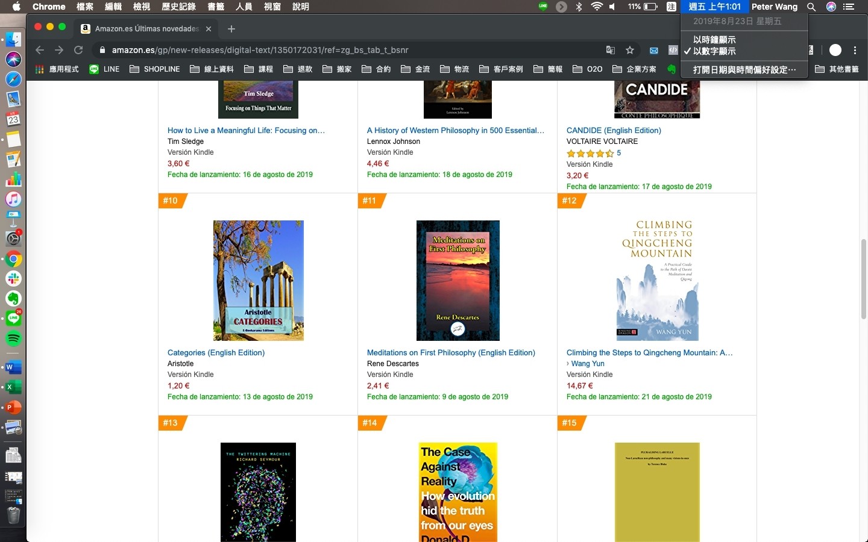The height and width of the screenshot is (542, 868).
Task: Open Spotlight search in the menu bar
Action: point(811,7)
